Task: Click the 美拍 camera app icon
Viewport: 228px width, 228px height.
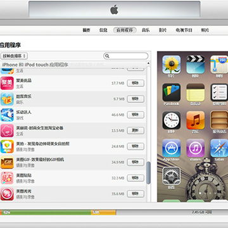Action: click(x=7, y=146)
